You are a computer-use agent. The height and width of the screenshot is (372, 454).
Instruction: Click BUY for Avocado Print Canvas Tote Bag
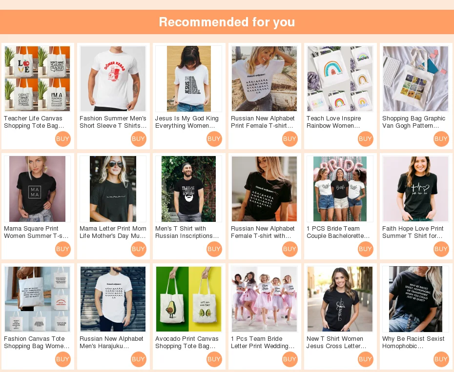click(214, 359)
